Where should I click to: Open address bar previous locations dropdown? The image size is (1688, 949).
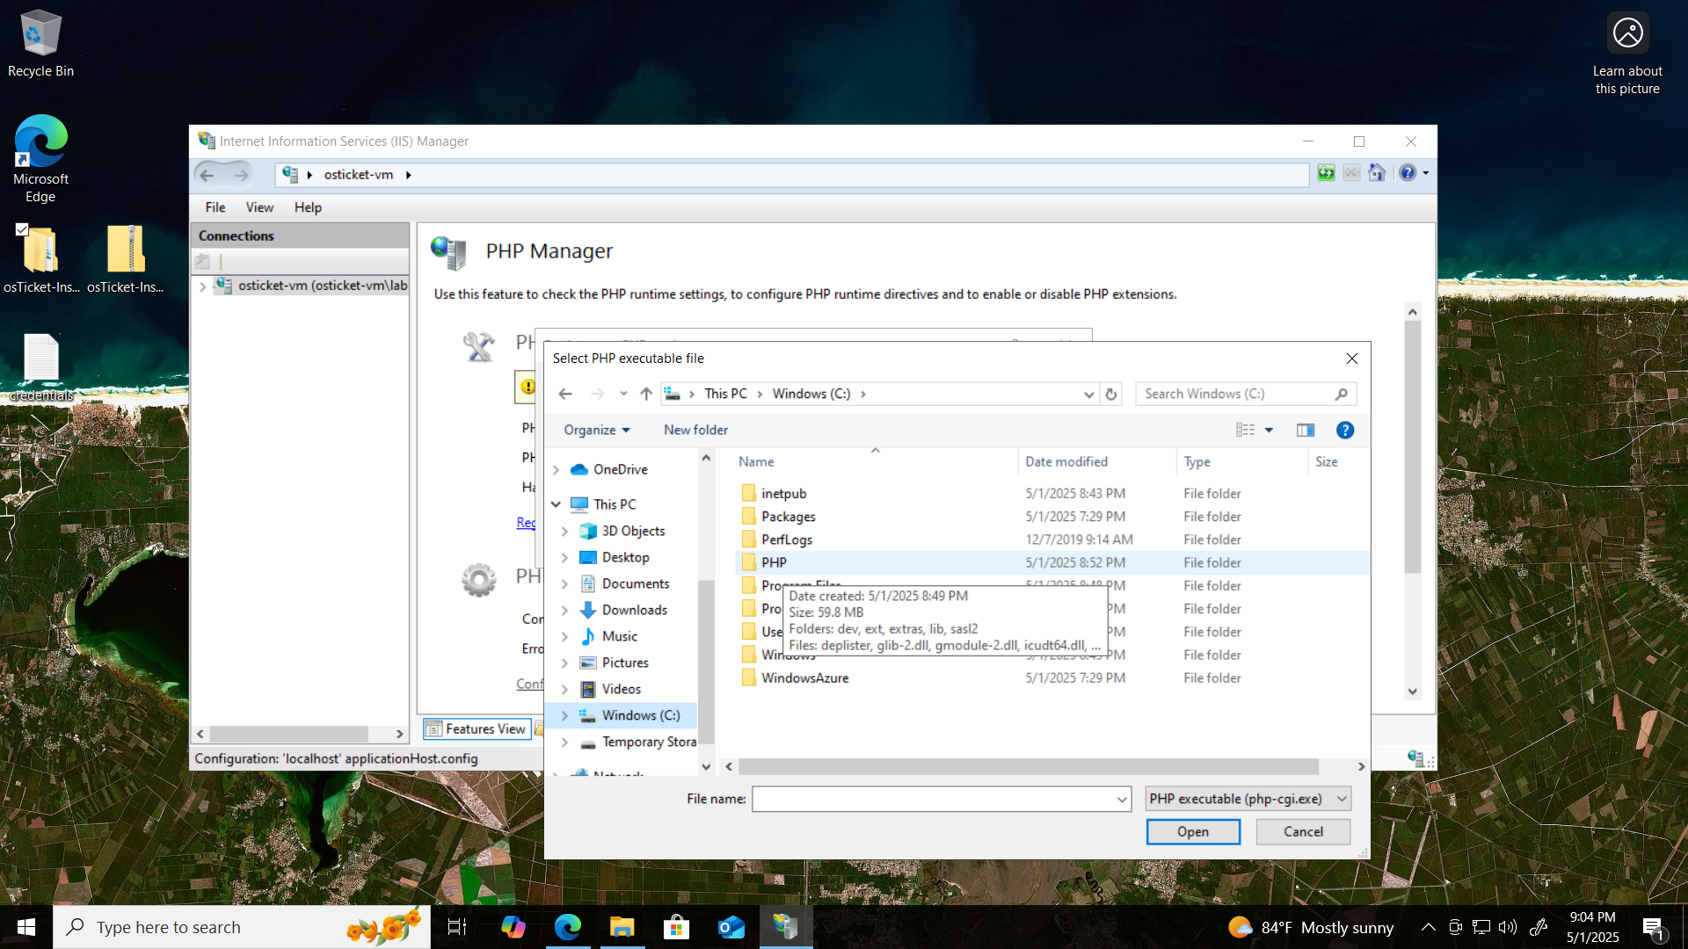[1088, 395]
